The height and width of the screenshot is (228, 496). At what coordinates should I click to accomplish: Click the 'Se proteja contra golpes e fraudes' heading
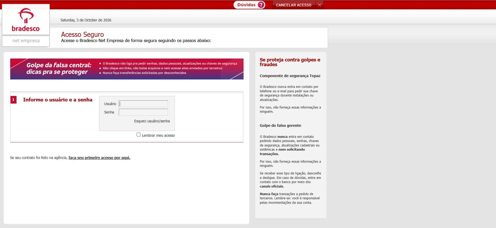point(290,62)
